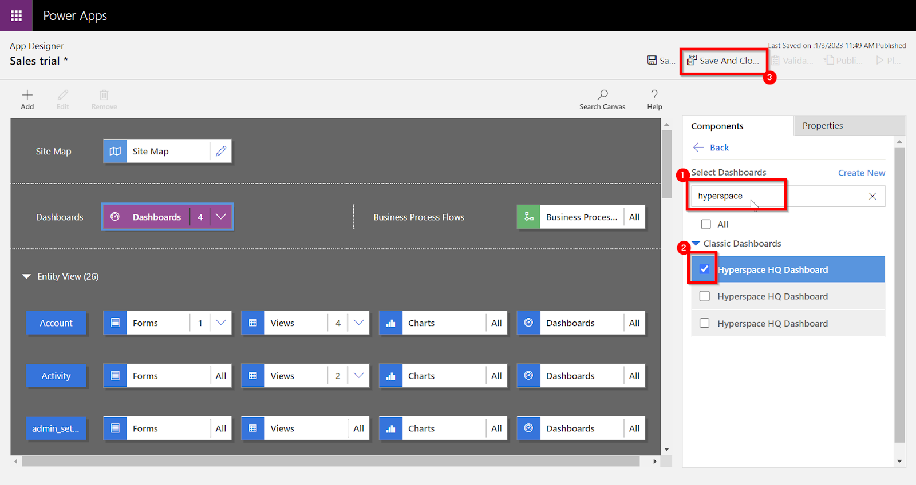The width and height of the screenshot is (916, 485).
Task: Click the Site Map map icon
Action: [x=115, y=151]
